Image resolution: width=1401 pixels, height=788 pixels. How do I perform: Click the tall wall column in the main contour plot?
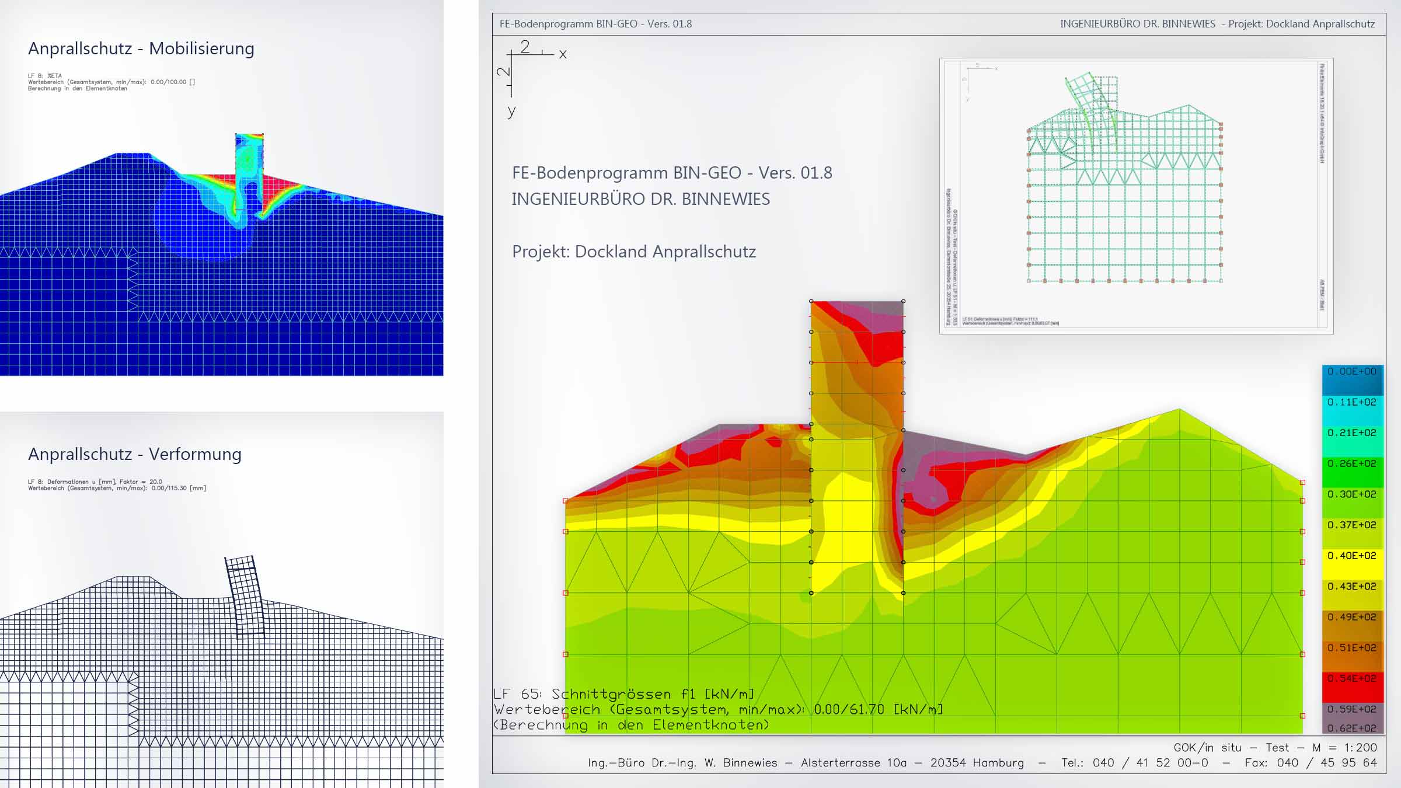pyautogui.click(x=857, y=447)
